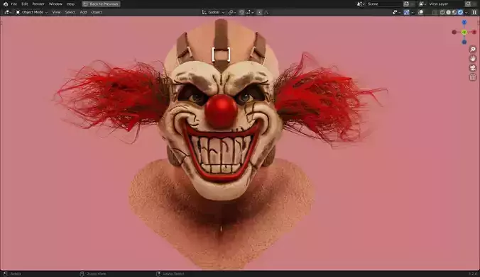The height and width of the screenshot is (277, 480).
Task: Open proportional editing falloff menu
Action: pyautogui.click(x=266, y=12)
